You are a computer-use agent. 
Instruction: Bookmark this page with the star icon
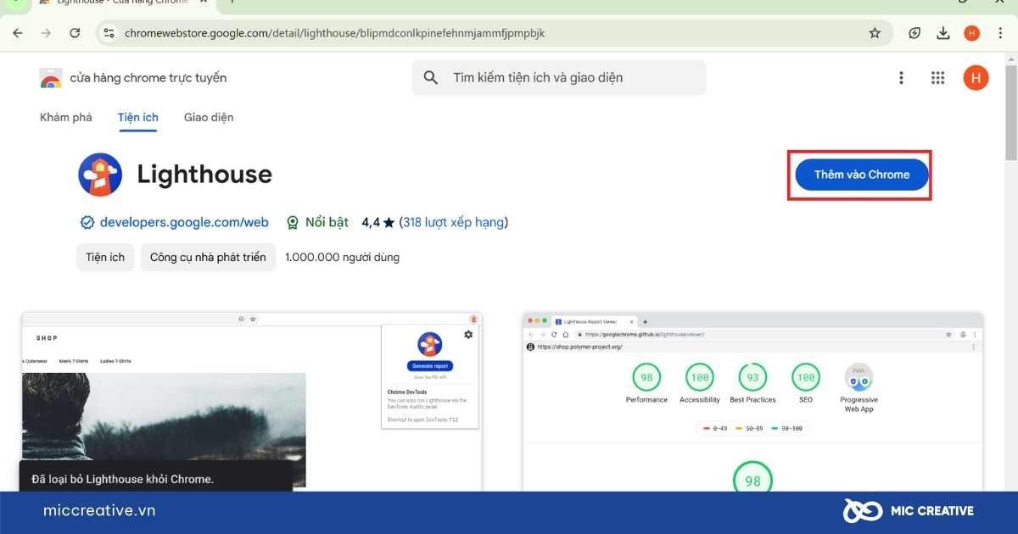point(875,33)
